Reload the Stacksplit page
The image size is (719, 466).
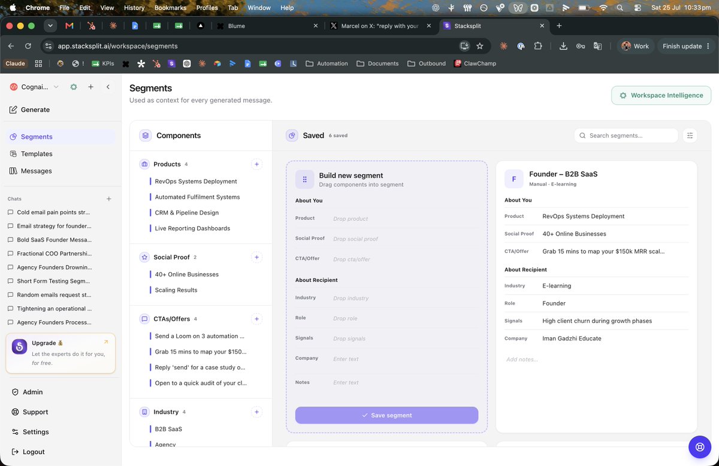coord(28,46)
